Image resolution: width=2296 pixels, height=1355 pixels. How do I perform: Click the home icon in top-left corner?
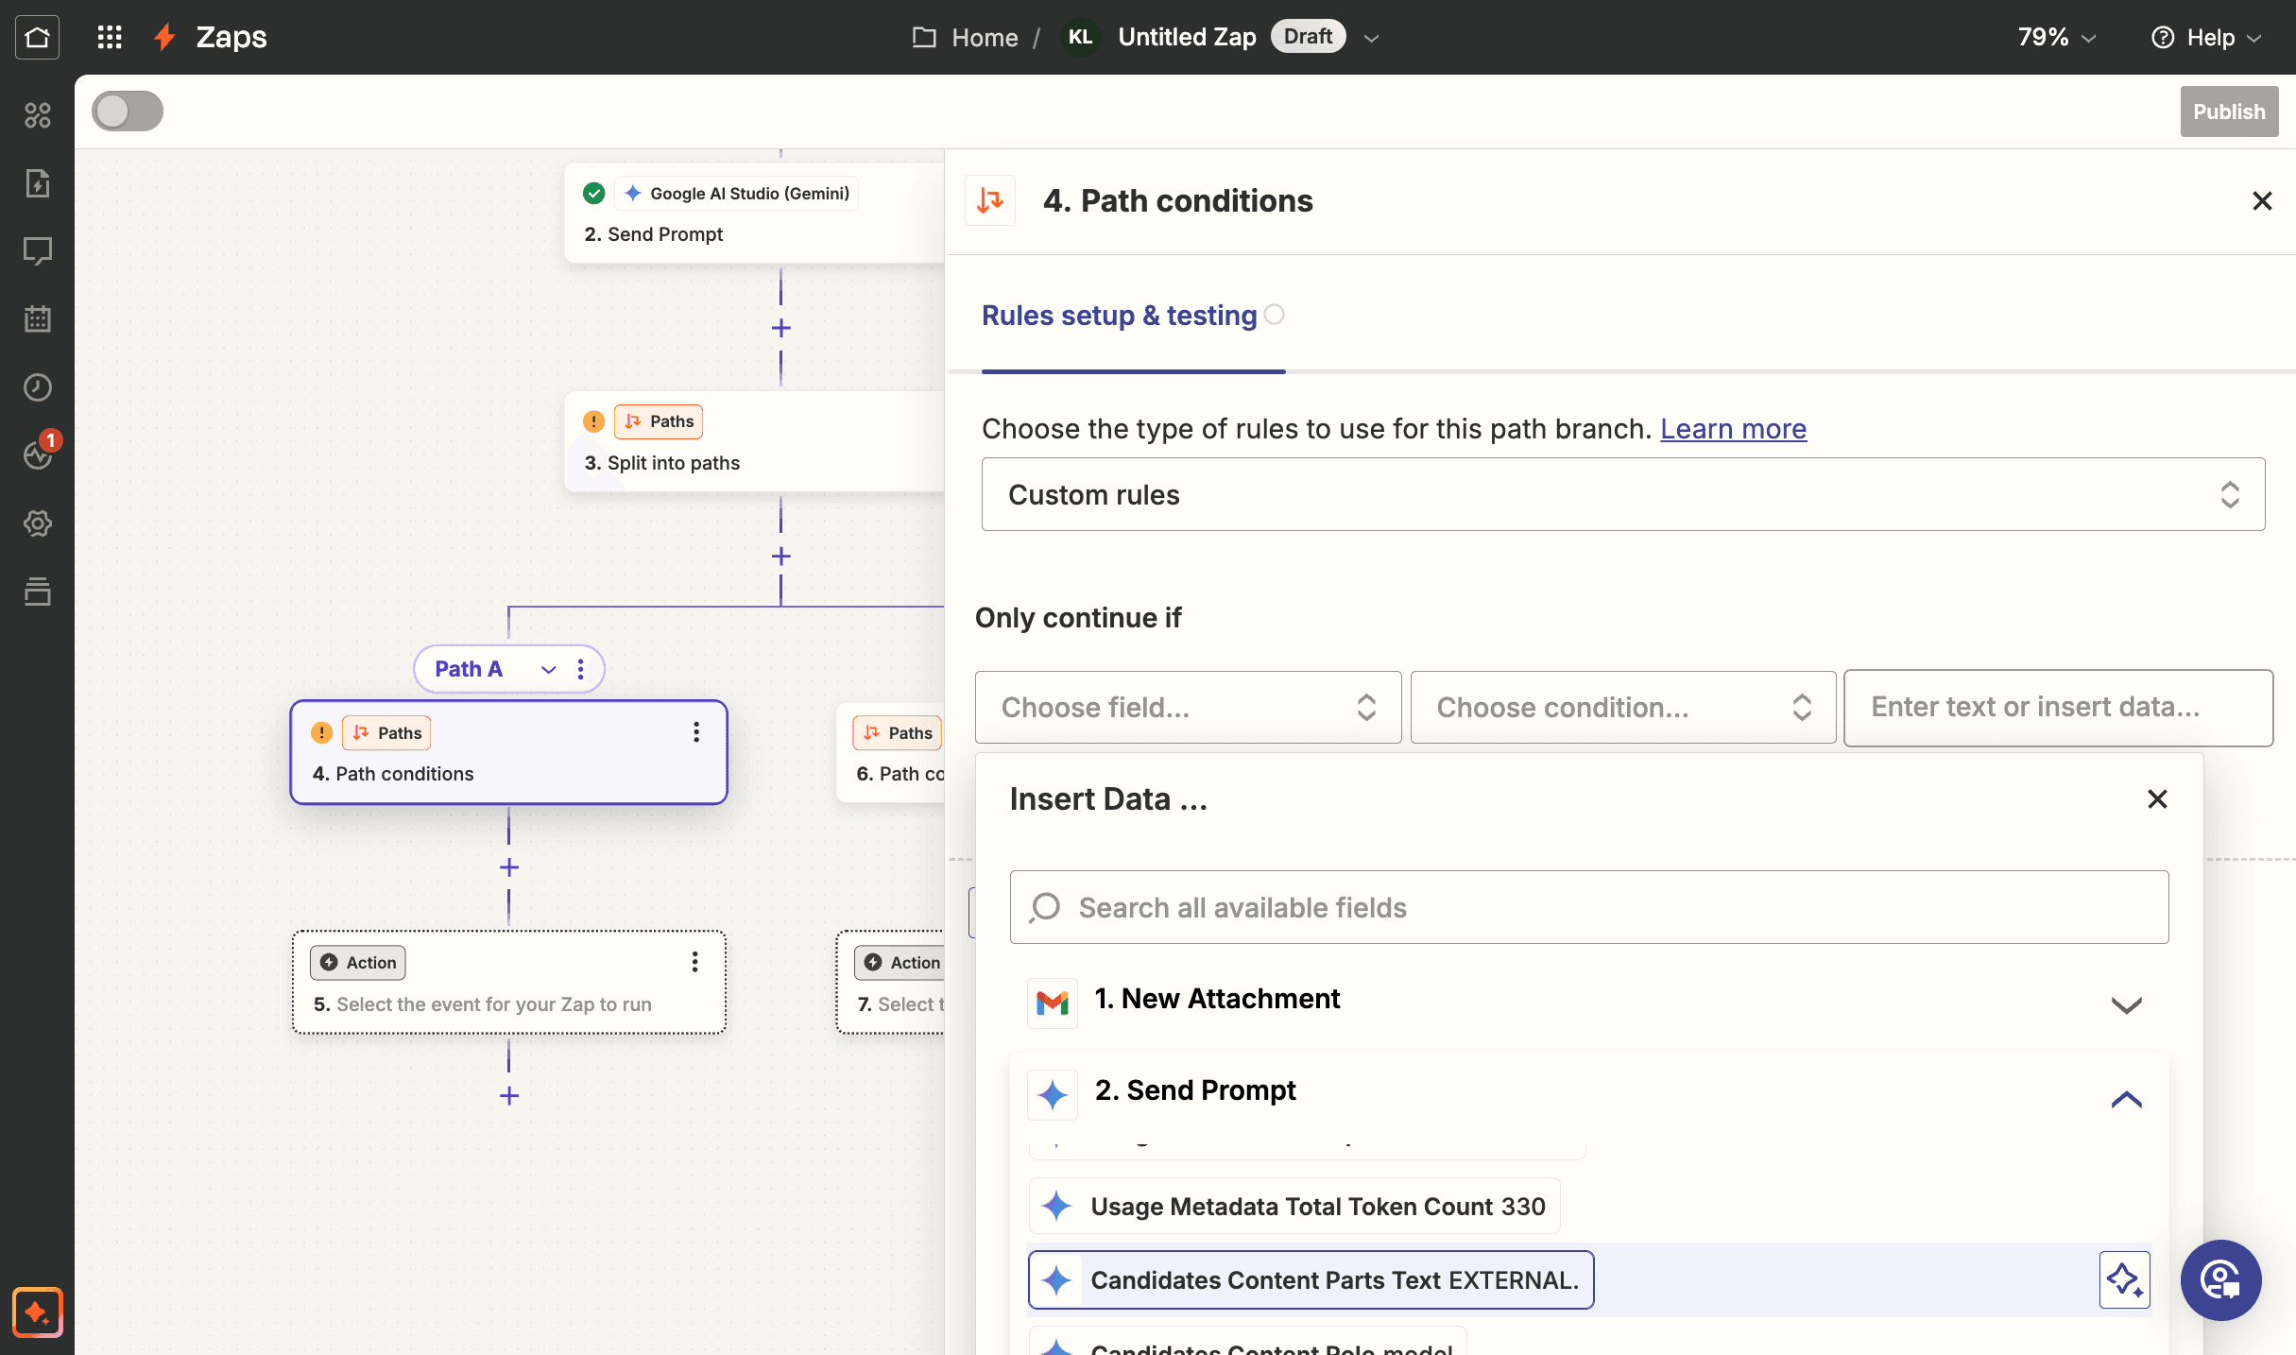(37, 37)
